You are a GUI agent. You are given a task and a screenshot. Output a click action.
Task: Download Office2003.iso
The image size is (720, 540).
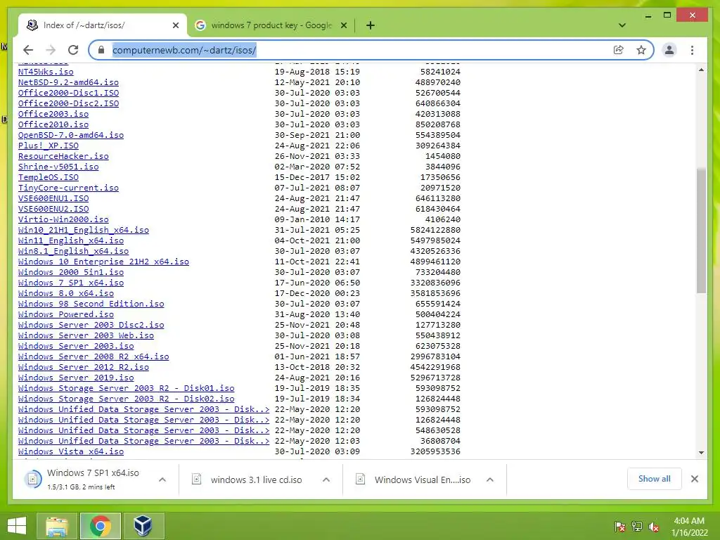53,114
